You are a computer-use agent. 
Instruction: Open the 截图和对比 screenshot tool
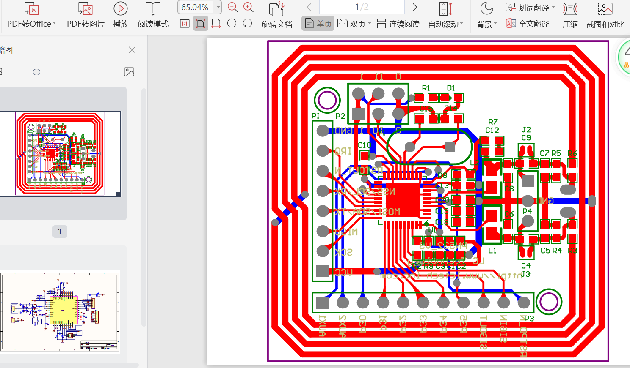coord(605,15)
